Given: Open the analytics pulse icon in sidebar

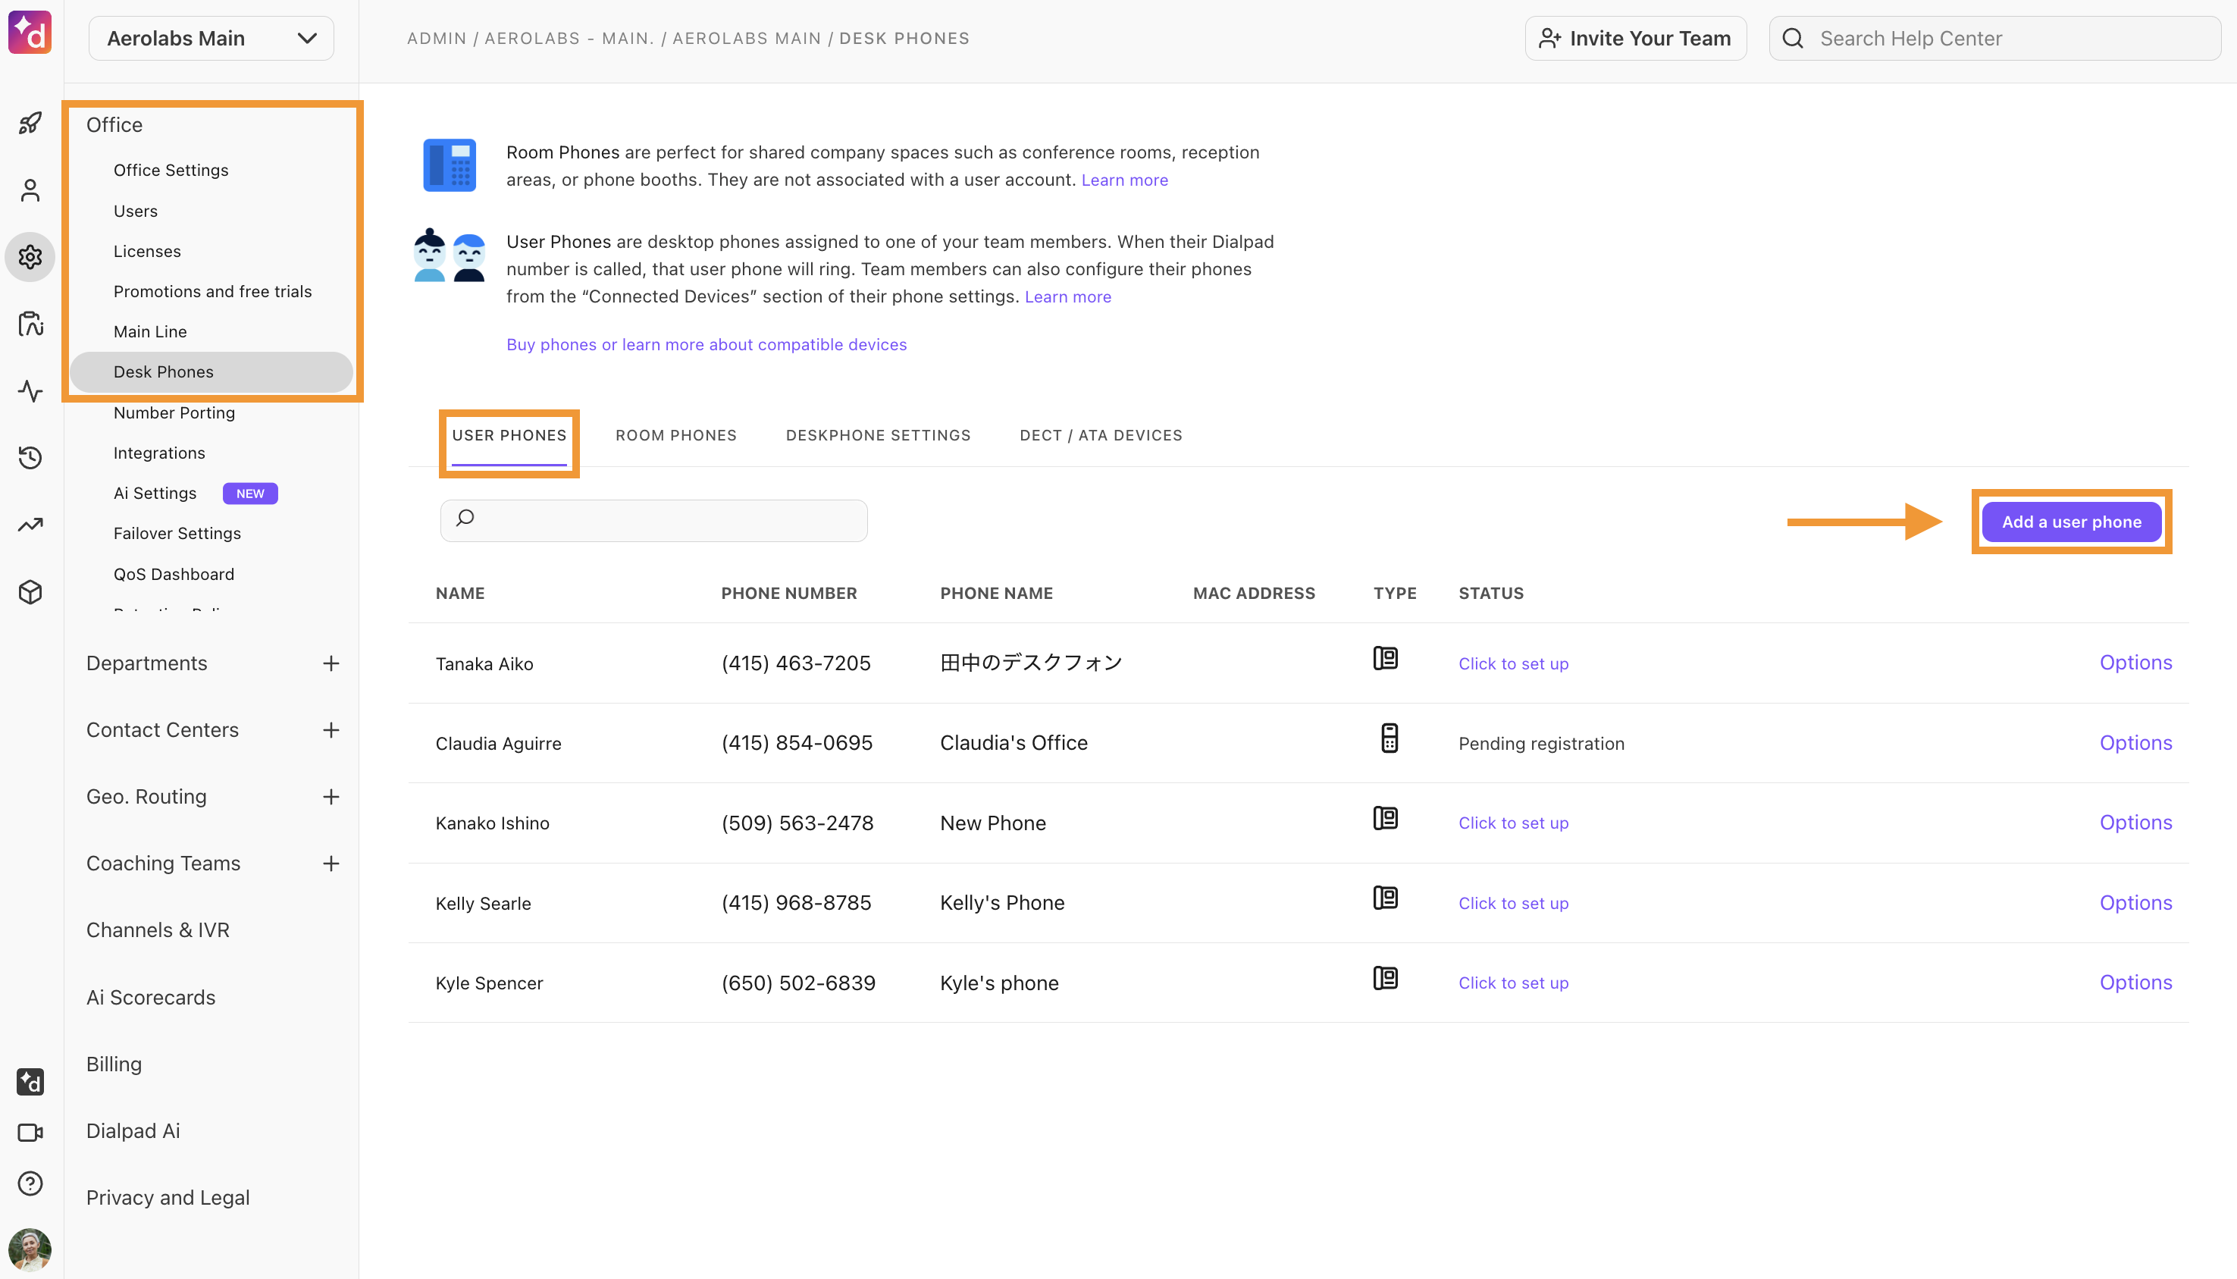Looking at the screenshot, I should pos(30,391).
